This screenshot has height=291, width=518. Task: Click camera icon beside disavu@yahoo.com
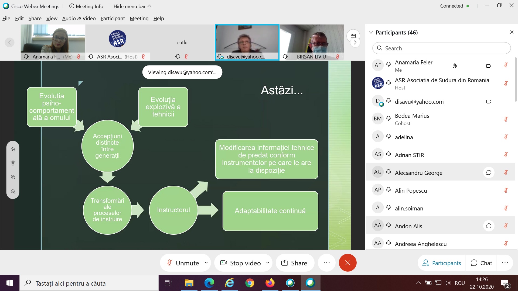point(489,102)
